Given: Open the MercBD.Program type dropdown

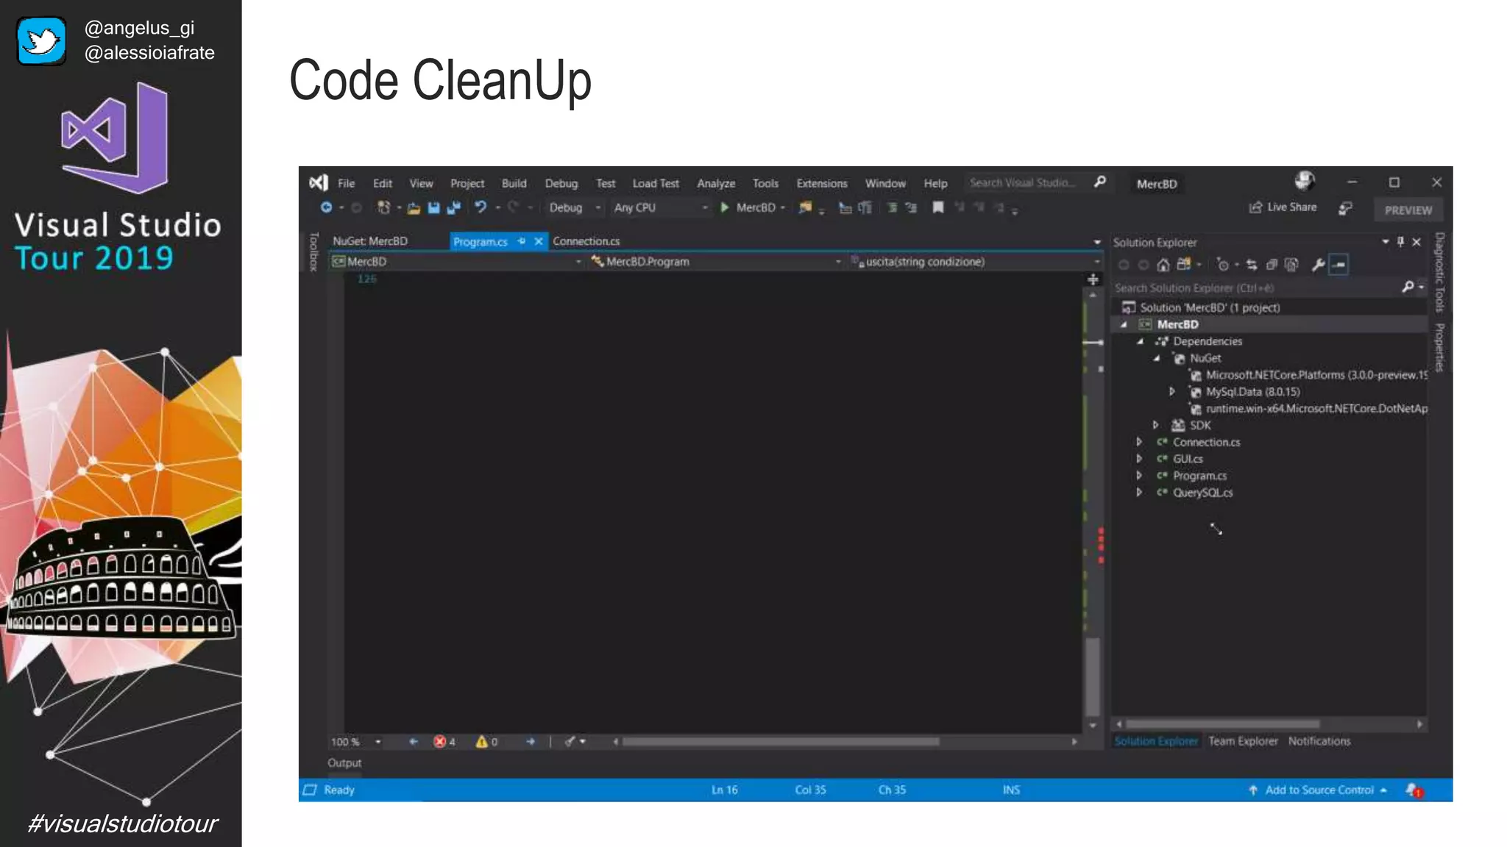Looking at the screenshot, I should pyautogui.click(x=716, y=262).
